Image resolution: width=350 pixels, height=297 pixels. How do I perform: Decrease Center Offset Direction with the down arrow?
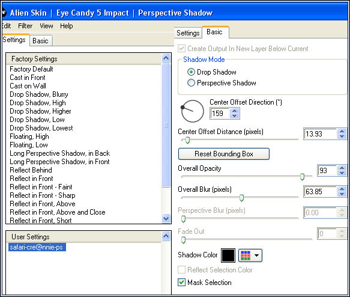coord(234,116)
